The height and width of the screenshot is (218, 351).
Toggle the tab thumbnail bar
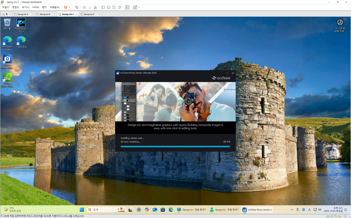(x=108, y=7)
